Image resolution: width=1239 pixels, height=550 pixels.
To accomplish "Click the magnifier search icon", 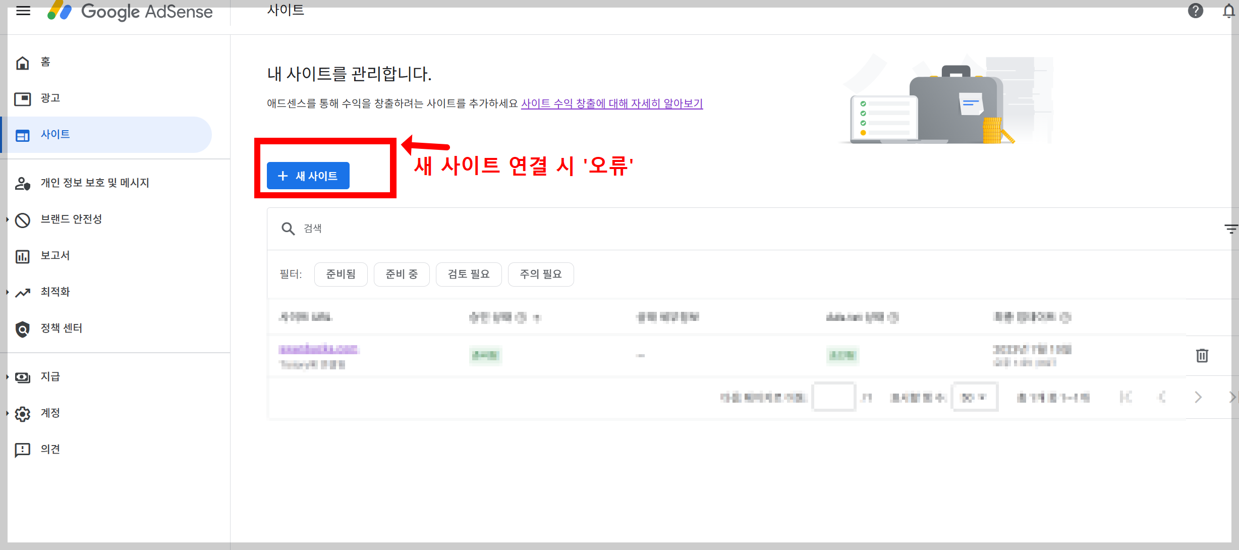I will (288, 229).
